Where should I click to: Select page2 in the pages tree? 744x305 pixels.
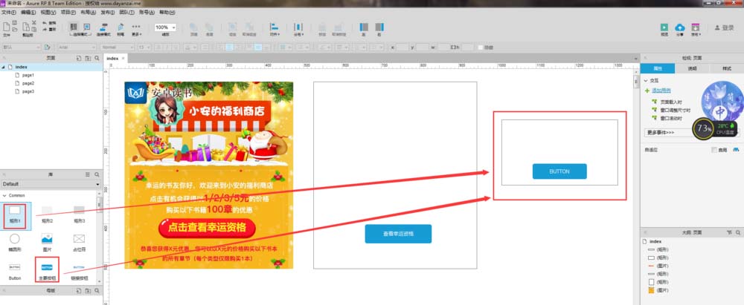28,83
